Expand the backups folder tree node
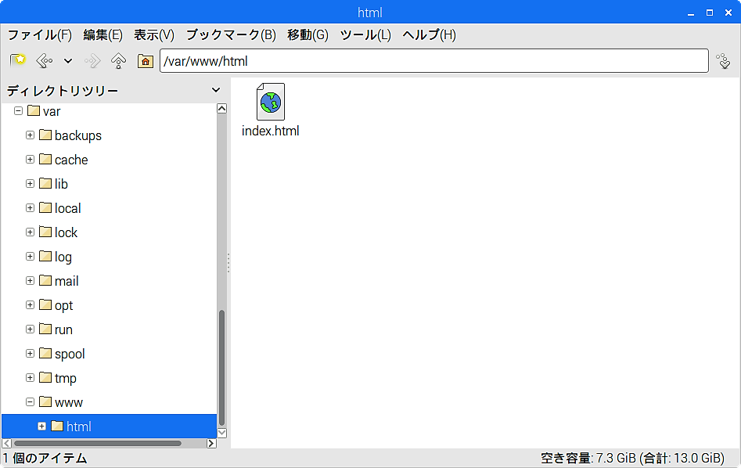The width and height of the screenshot is (741, 468). (30, 135)
